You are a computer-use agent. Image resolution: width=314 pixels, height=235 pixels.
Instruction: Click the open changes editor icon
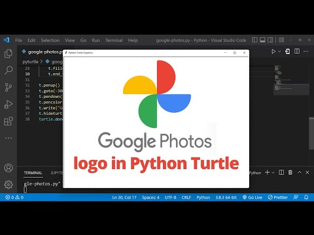288,52
